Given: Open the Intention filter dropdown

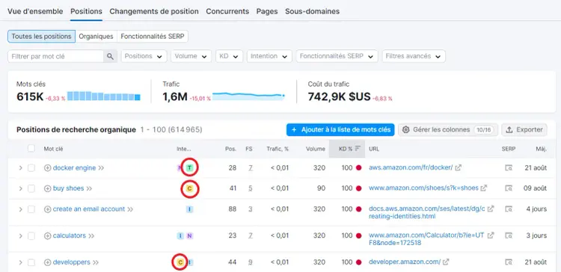Looking at the screenshot, I should pos(269,56).
